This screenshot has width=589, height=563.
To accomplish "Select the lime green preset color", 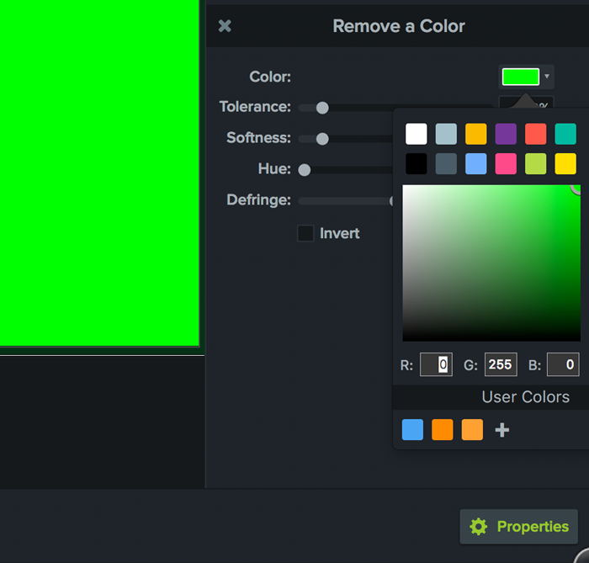I will (536, 164).
